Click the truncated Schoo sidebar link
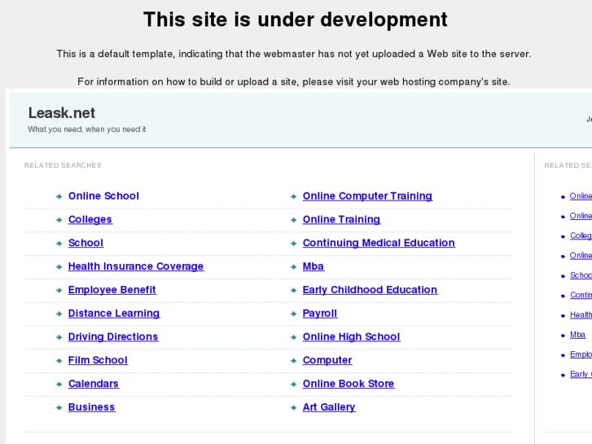 [581, 275]
